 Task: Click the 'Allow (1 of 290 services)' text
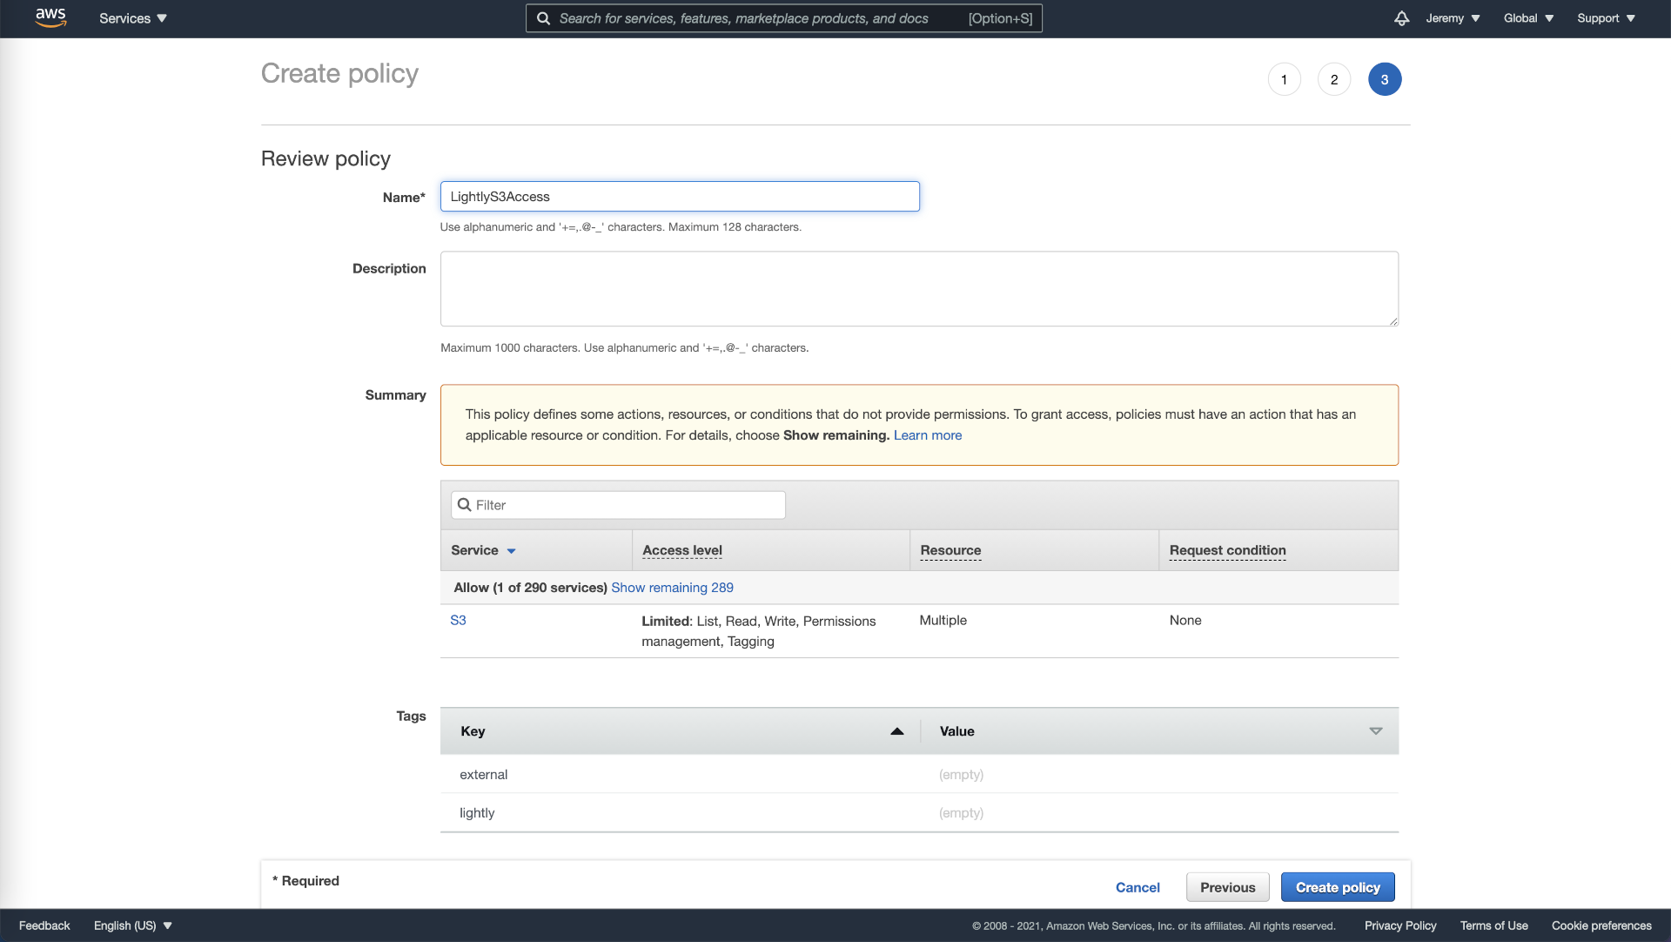click(530, 588)
